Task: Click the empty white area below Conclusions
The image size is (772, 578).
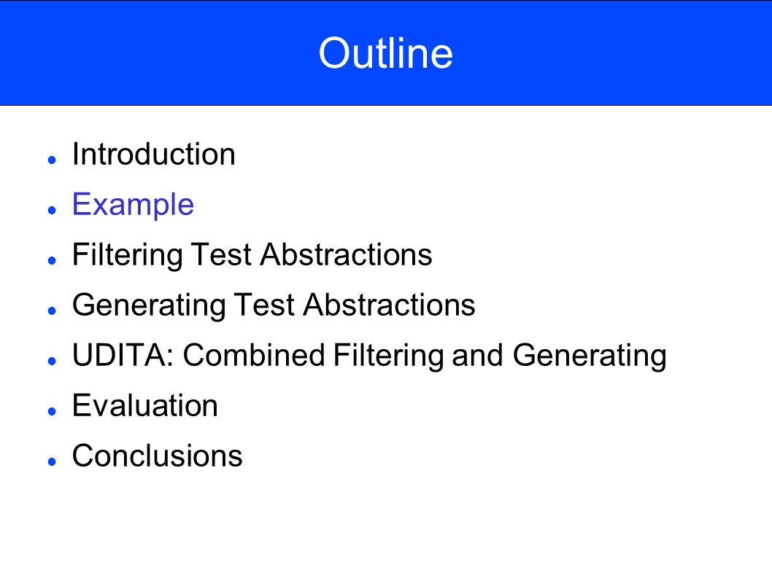Action: [386, 526]
